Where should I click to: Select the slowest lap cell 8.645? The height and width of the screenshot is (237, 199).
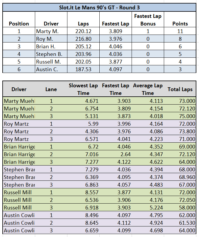(x=83, y=223)
